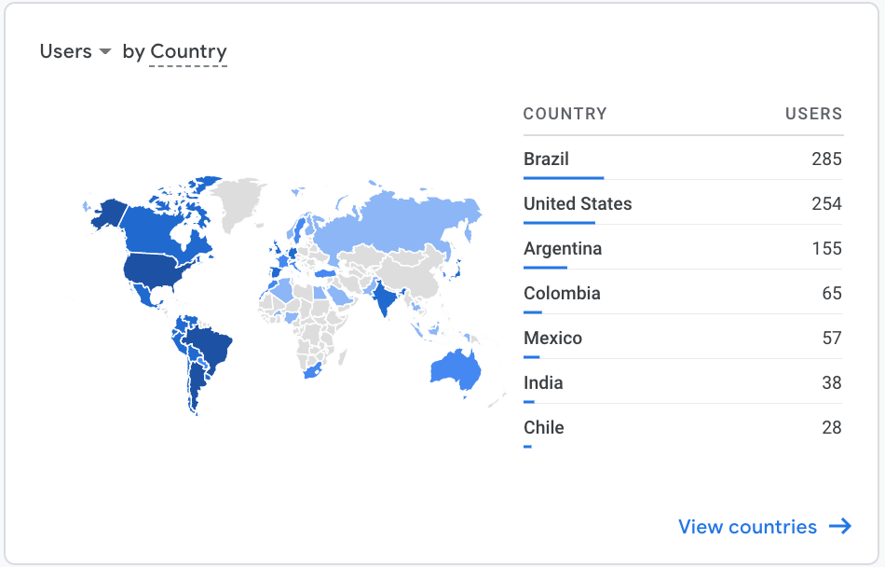885x567 pixels.
Task: Select Chile in the country list
Action: (544, 428)
